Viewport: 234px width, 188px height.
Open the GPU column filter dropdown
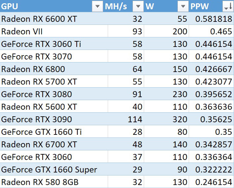(97, 6)
